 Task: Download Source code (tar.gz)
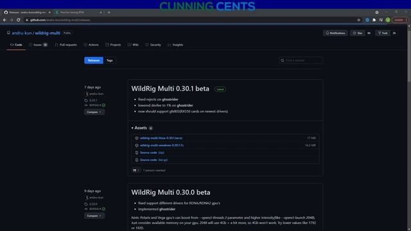(x=154, y=160)
